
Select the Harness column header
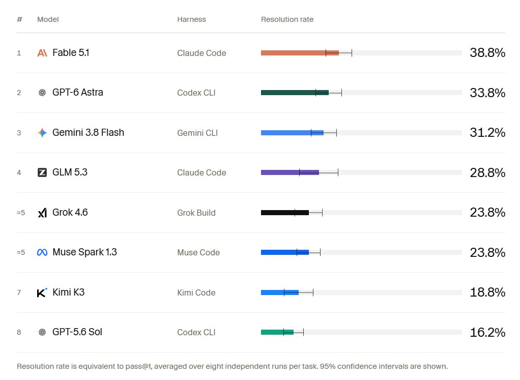191,19
